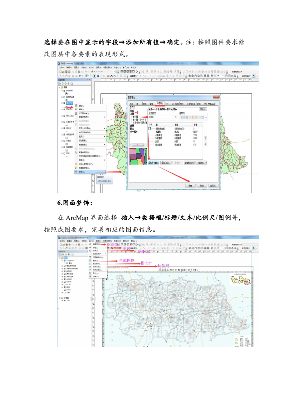The height and width of the screenshot is (408, 289).
Task: Choose 比例尺(S) from the Insert menu
Action: pos(98,266)
